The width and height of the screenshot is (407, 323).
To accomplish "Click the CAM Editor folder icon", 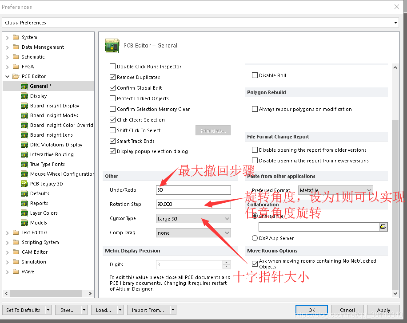I will (16, 252).
